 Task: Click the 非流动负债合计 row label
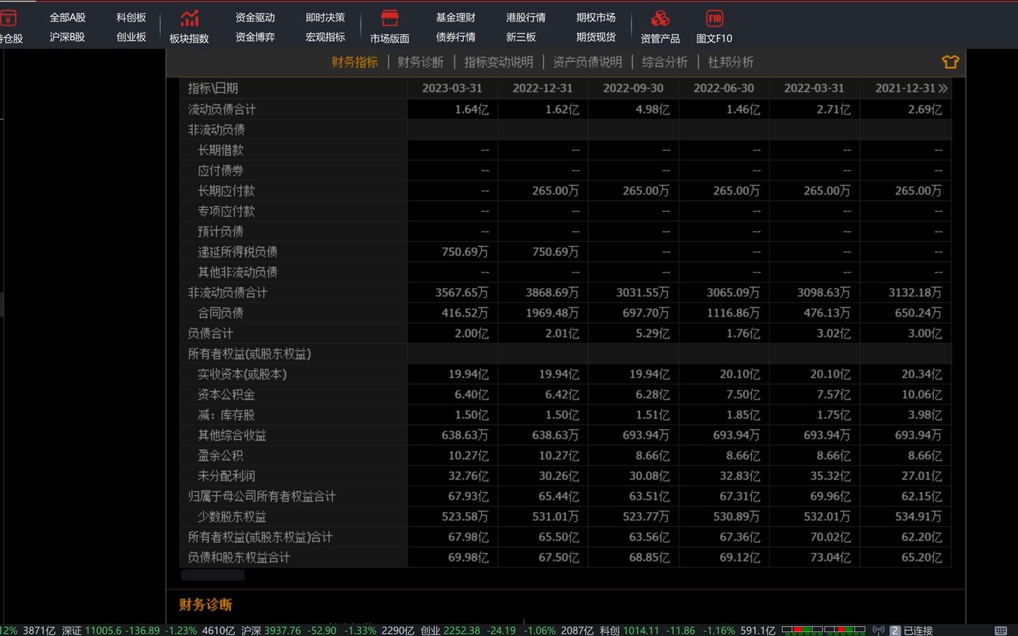(x=228, y=293)
